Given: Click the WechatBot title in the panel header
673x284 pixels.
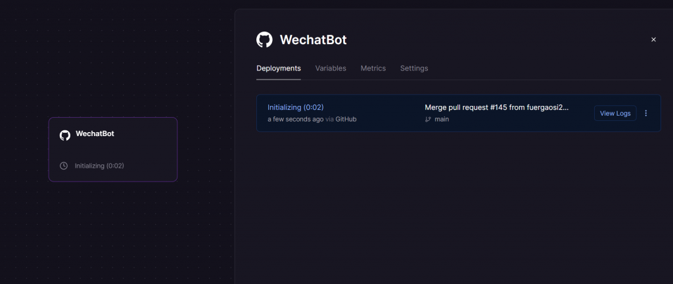Looking at the screenshot, I should click(x=313, y=40).
